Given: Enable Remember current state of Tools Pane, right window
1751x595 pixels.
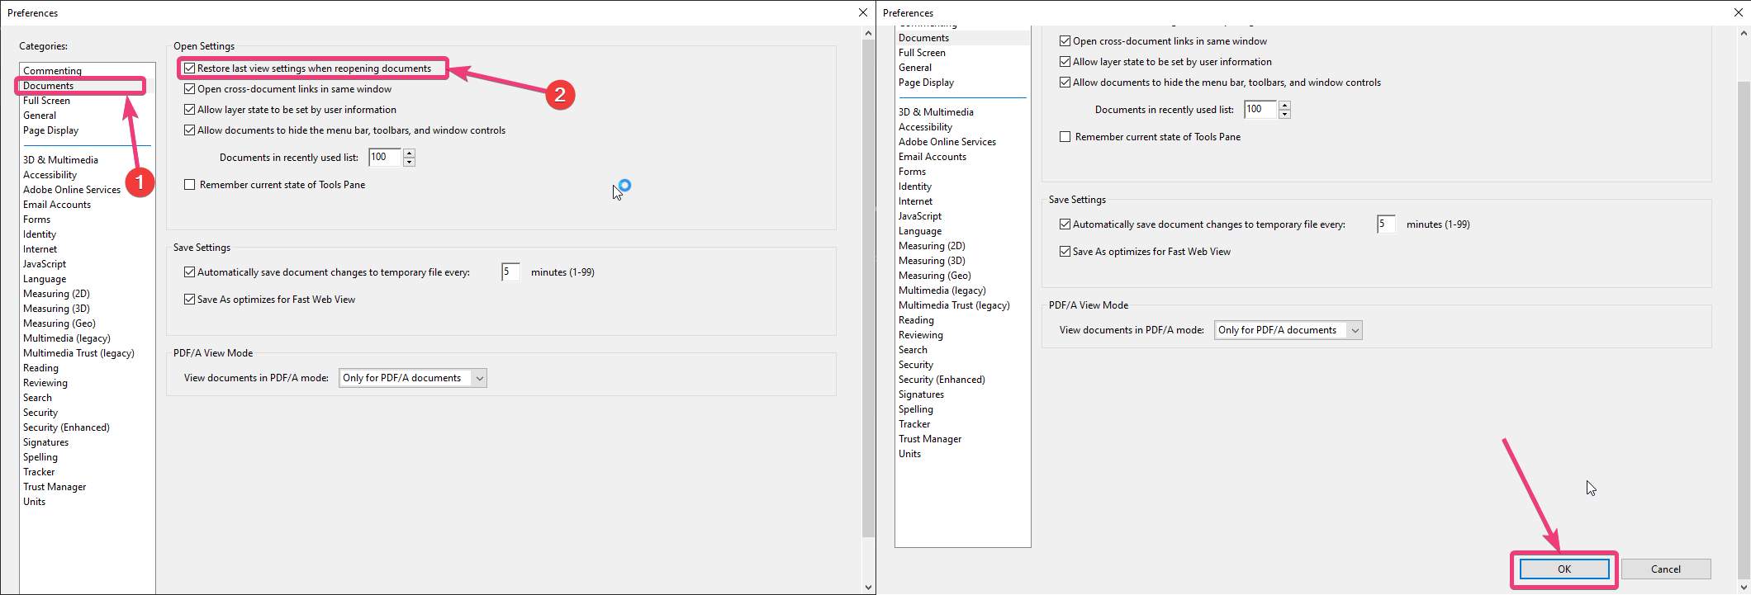Looking at the screenshot, I should click(1065, 137).
